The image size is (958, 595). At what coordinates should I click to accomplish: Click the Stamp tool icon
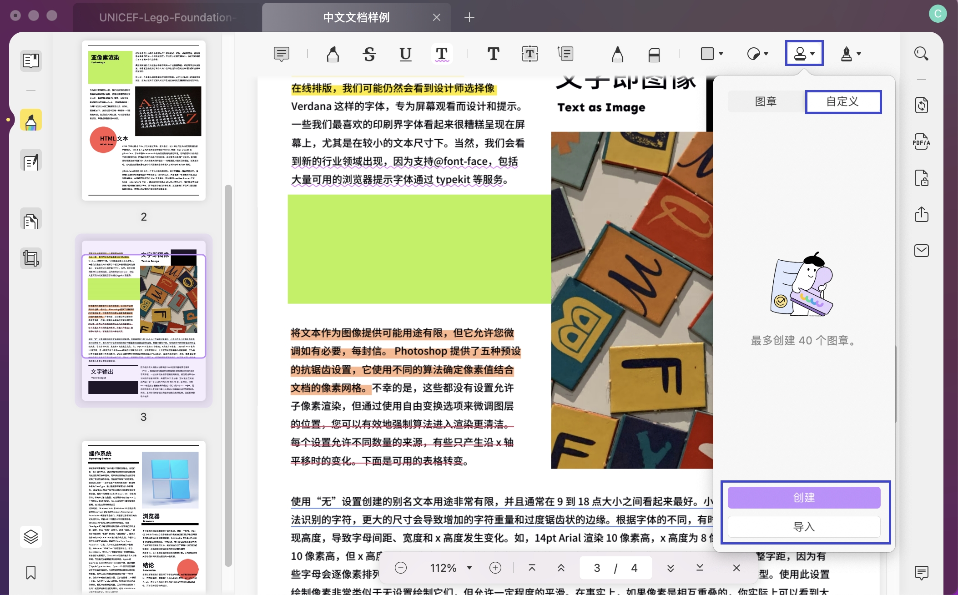(800, 54)
